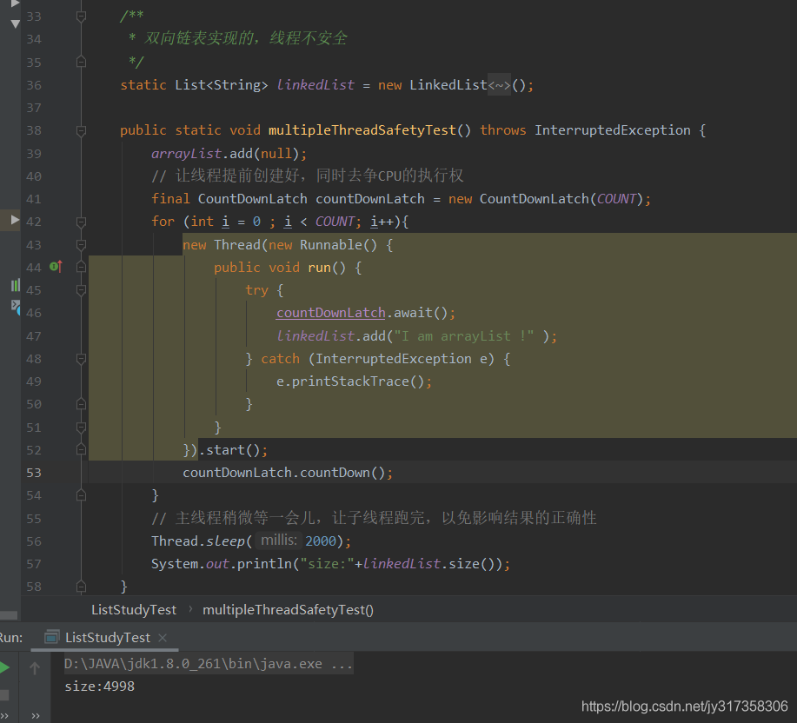Click the implements-method gutter icon on line 44

(56, 266)
